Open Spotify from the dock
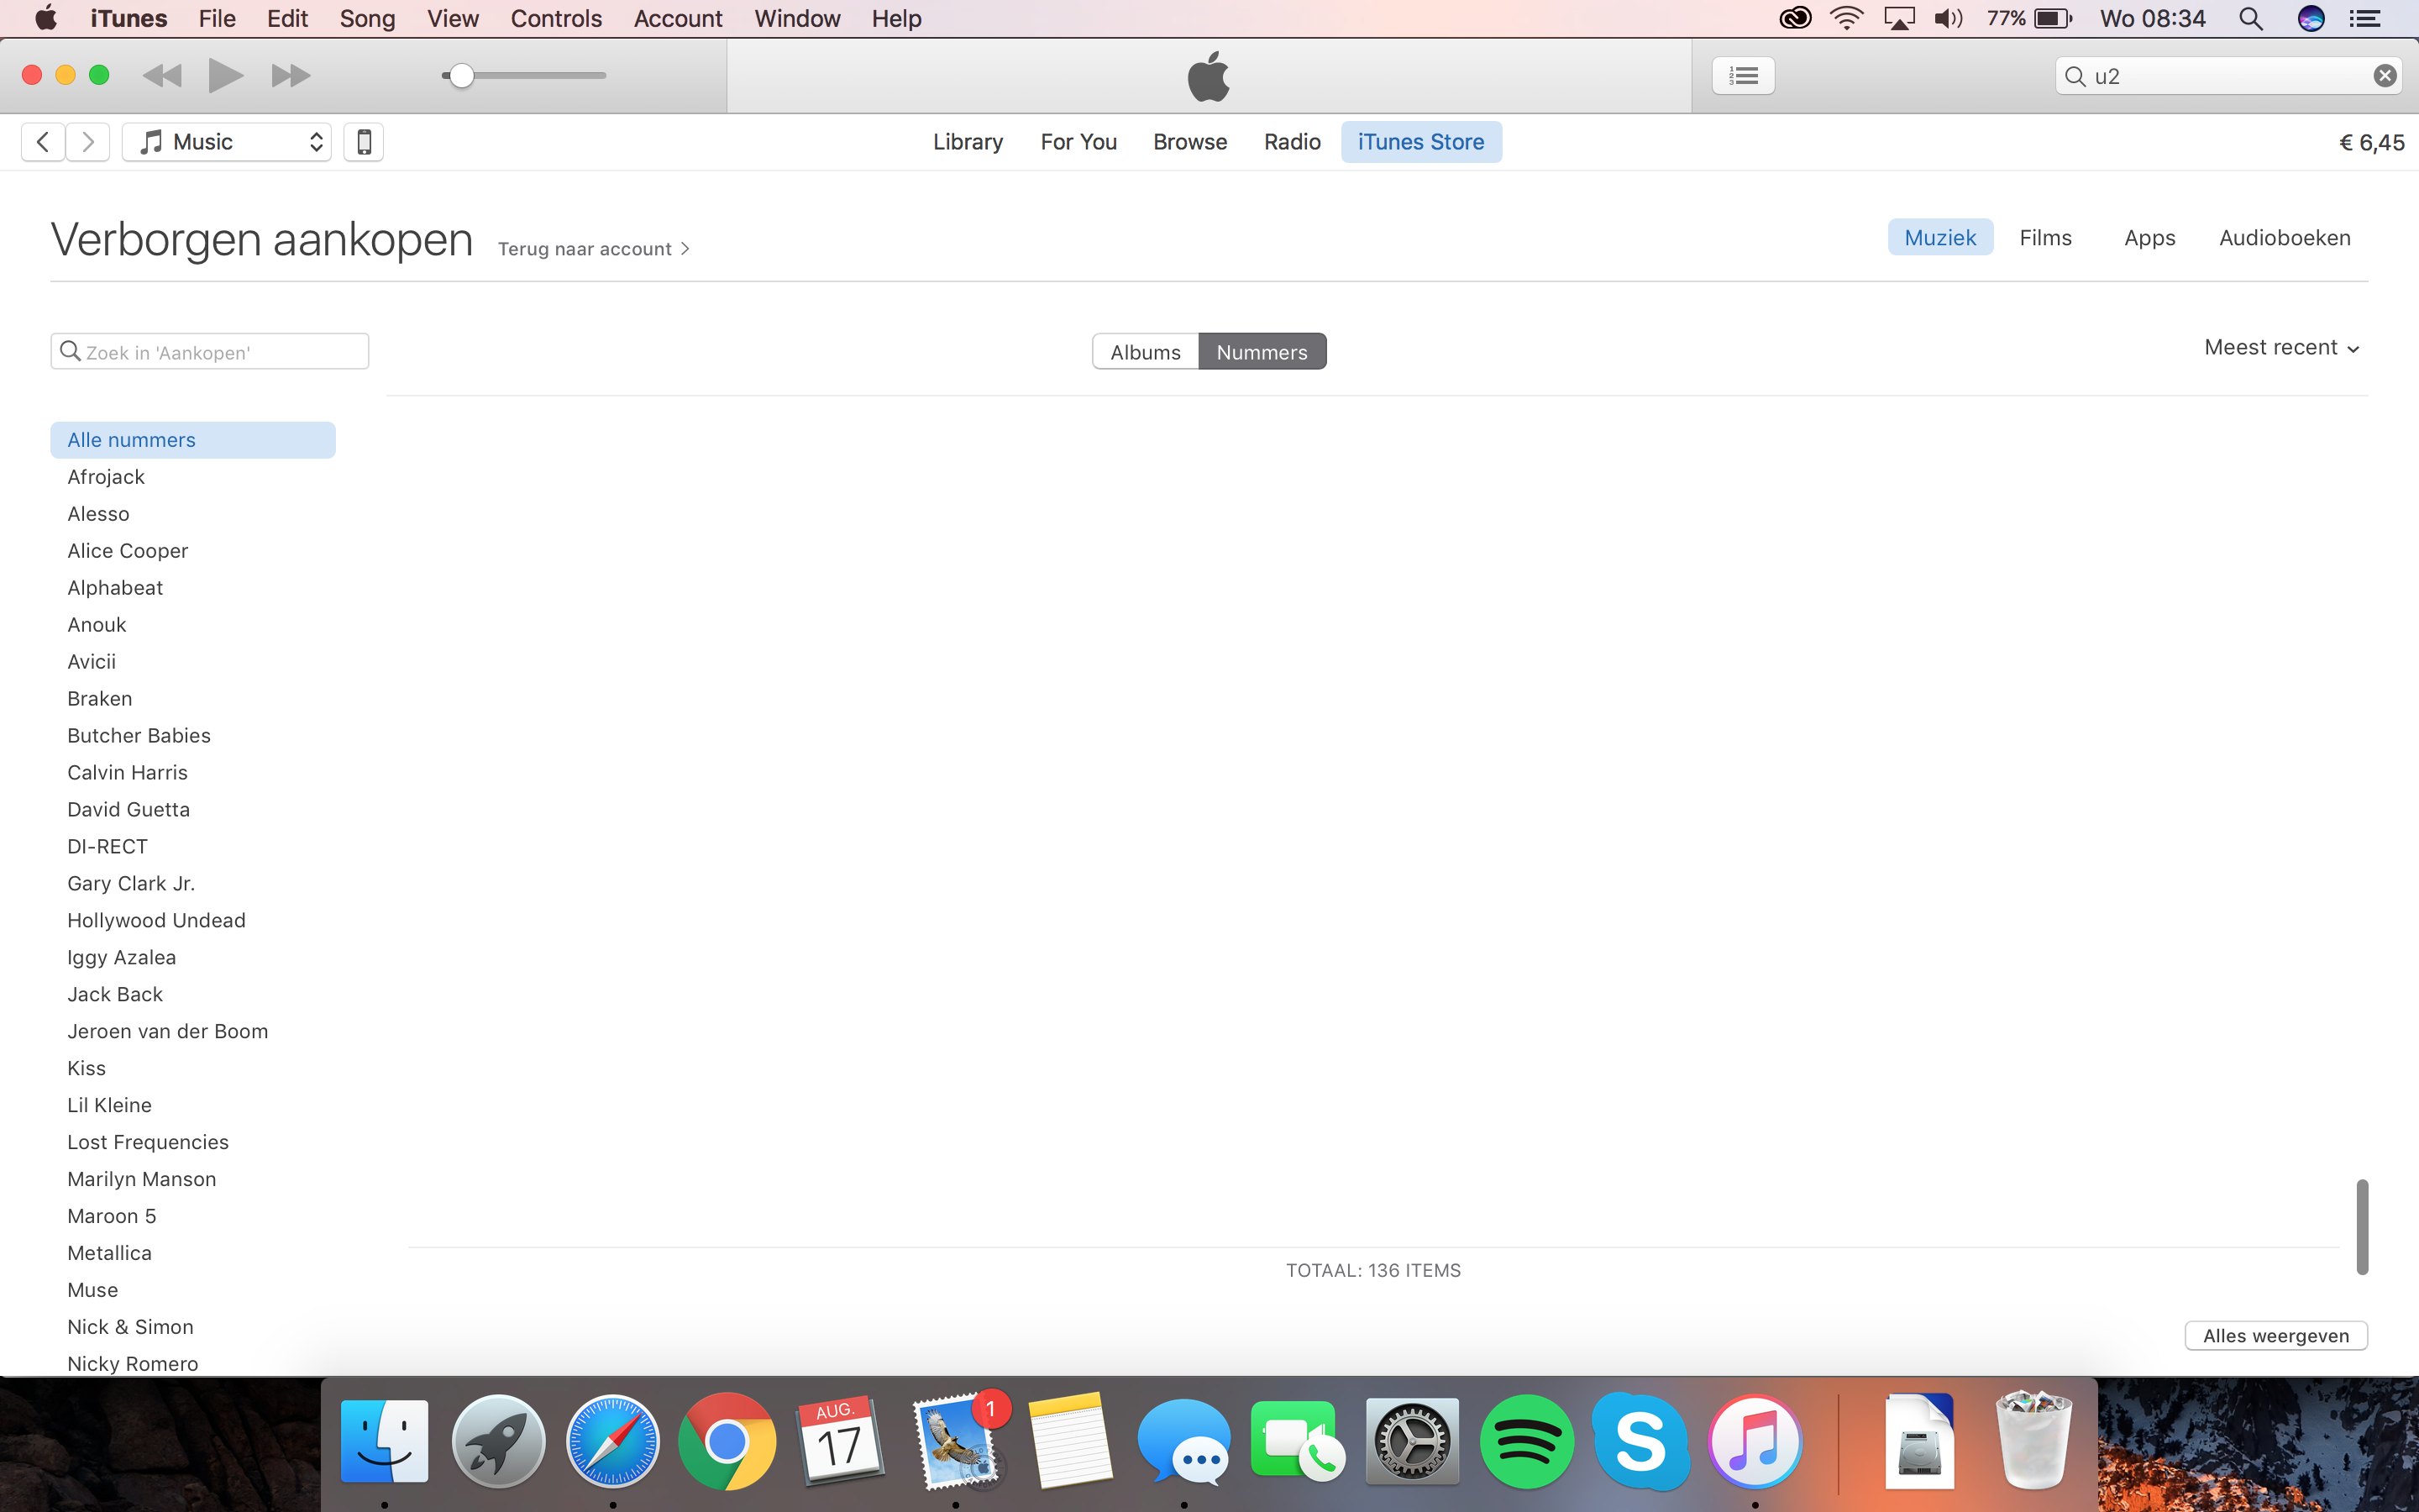The width and height of the screenshot is (2419, 1512). tap(1526, 1442)
